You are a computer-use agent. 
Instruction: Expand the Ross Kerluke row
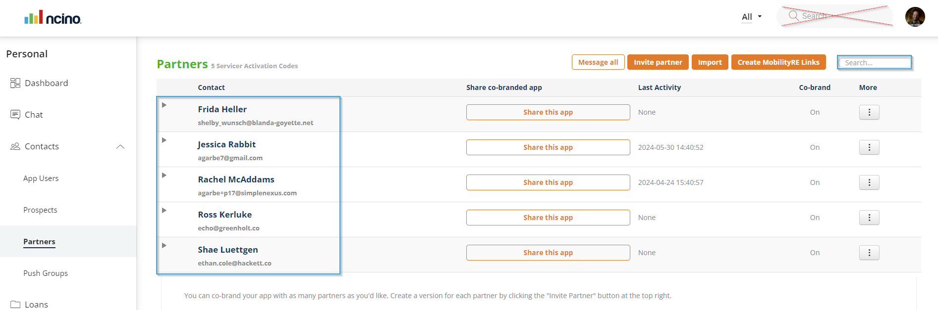pos(164,211)
